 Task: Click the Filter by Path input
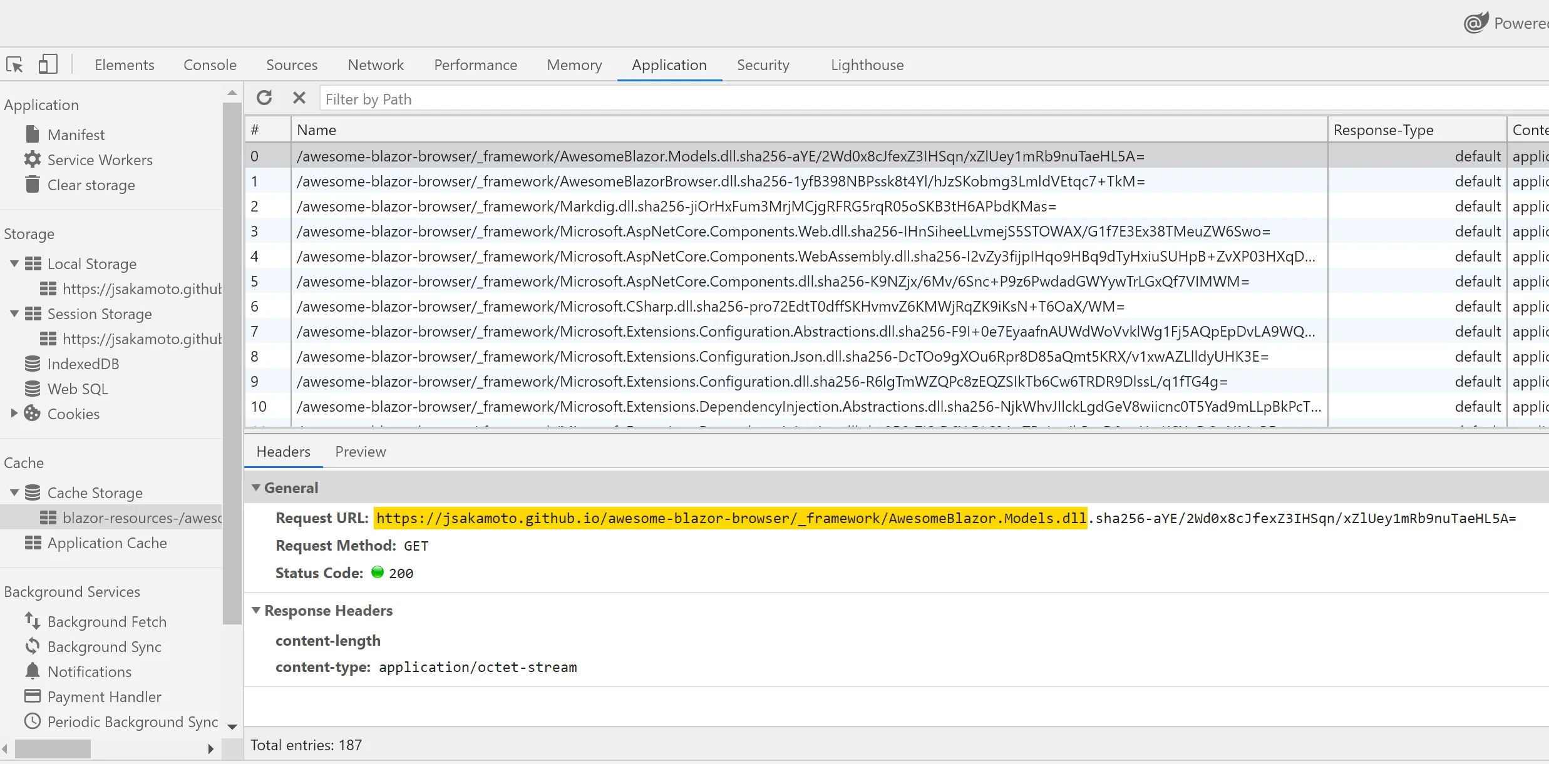point(877,99)
